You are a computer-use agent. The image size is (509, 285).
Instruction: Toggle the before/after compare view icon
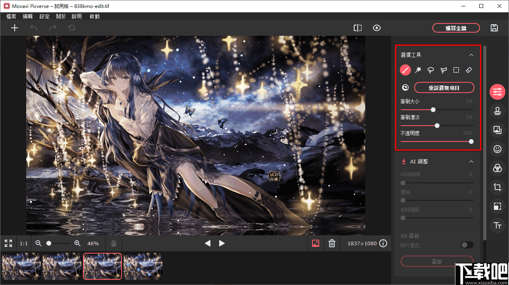358,28
